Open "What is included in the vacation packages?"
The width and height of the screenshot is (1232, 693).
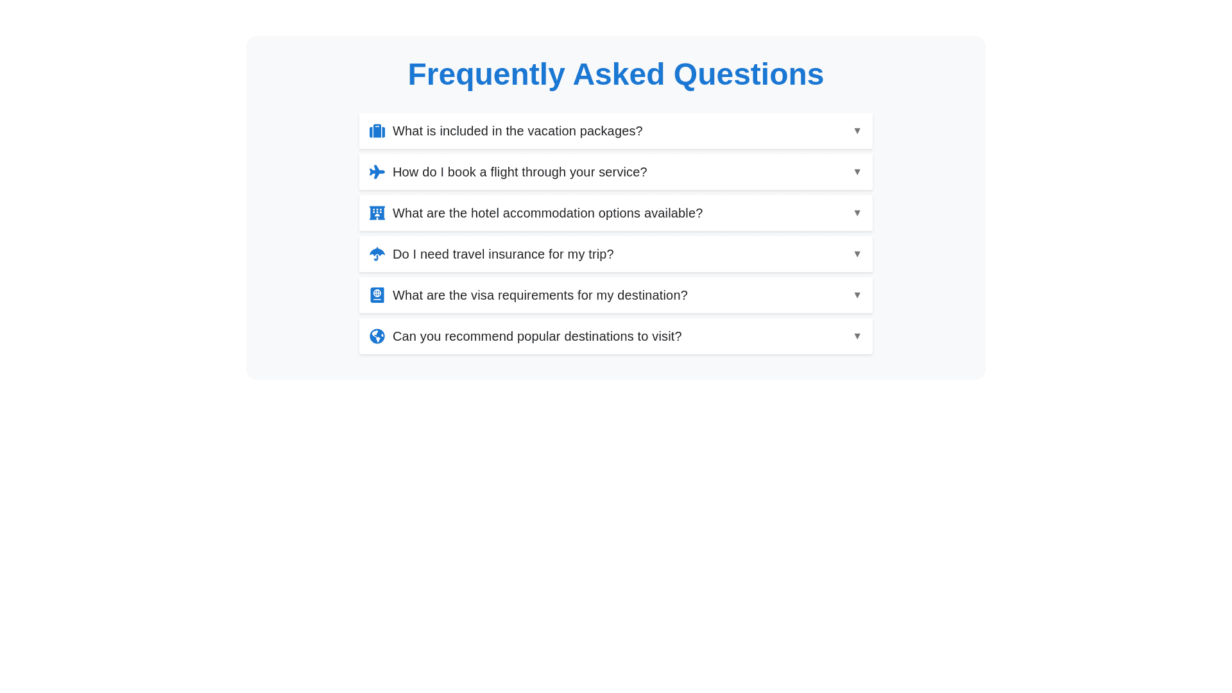point(517,131)
